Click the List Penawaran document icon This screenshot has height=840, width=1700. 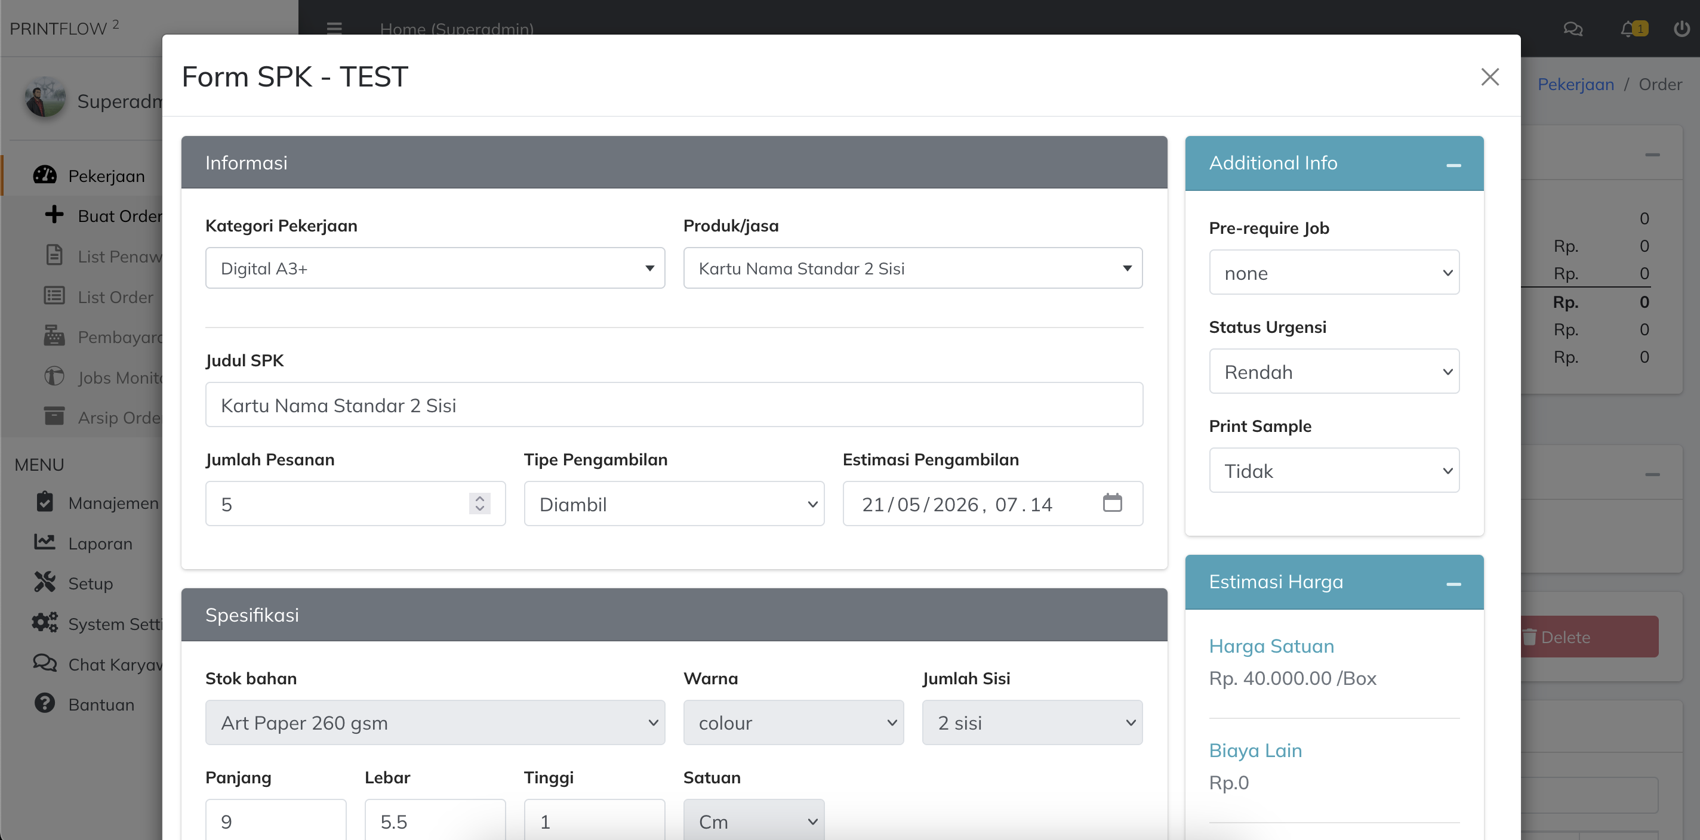pyautogui.click(x=54, y=255)
